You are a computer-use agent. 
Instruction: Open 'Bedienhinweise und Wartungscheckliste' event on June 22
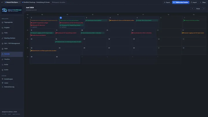[x=44, y=51]
